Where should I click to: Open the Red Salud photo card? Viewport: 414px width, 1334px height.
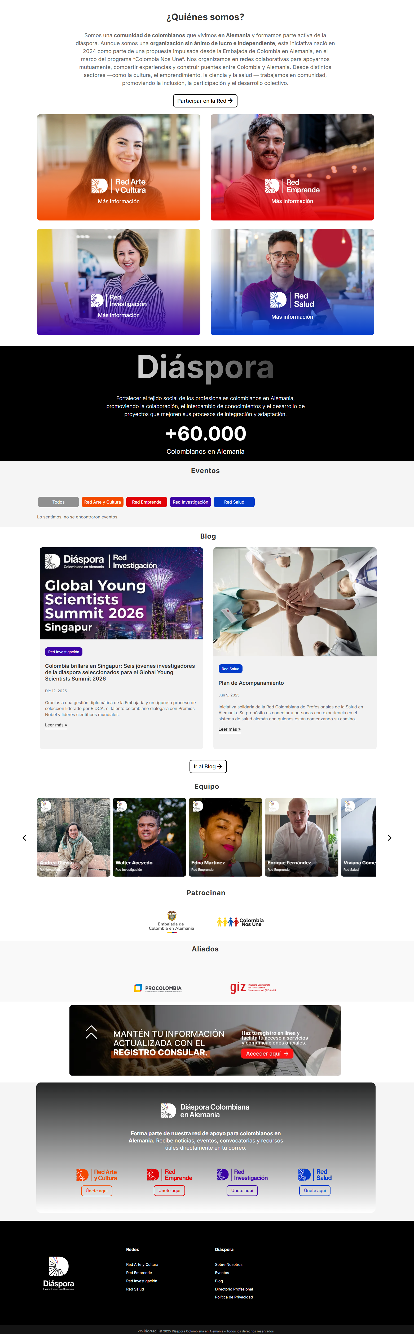[x=292, y=282]
